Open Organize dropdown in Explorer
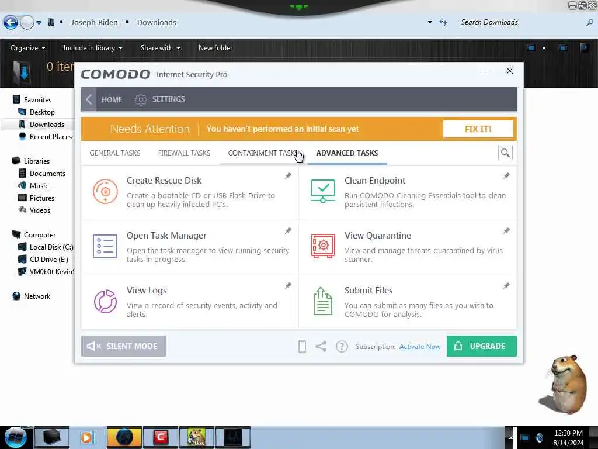Screen dimensions: 598x449 28,48
